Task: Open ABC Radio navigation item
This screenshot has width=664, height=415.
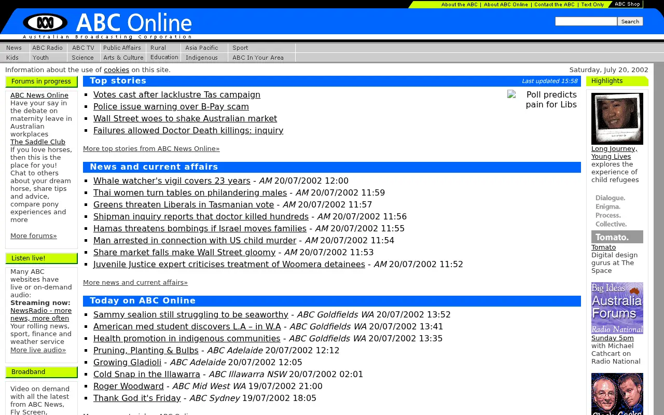Action: pyautogui.click(x=47, y=48)
